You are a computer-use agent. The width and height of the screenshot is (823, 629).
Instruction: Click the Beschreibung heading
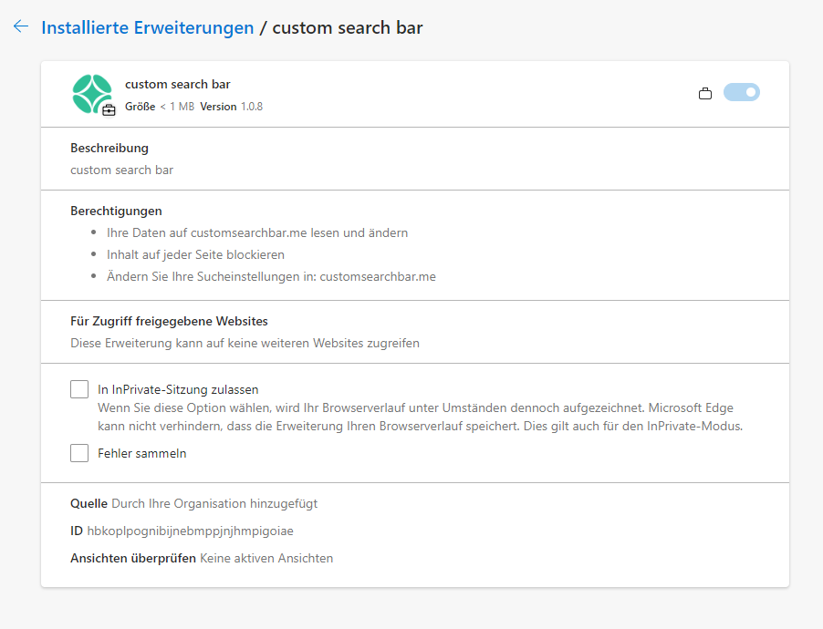pos(109,148)
